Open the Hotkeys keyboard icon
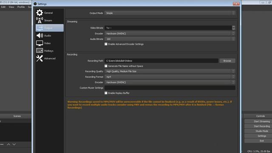The image size is (272, 153). (x=40, y=51)
